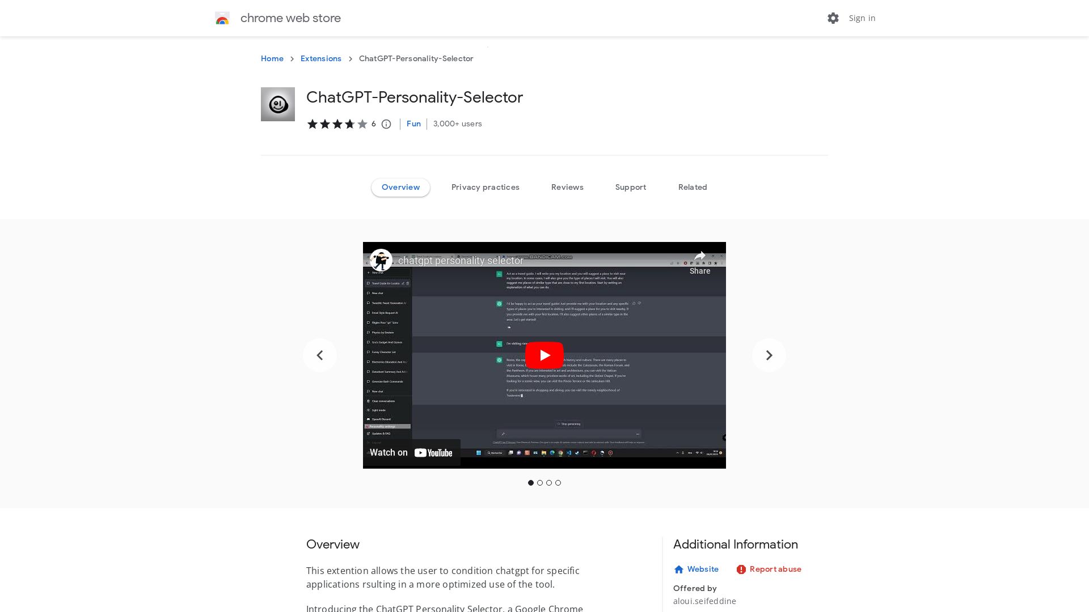Click the Website globe icon under Additional Information
This screenshot has height=612, width=1089.
(x=679, y=569)
